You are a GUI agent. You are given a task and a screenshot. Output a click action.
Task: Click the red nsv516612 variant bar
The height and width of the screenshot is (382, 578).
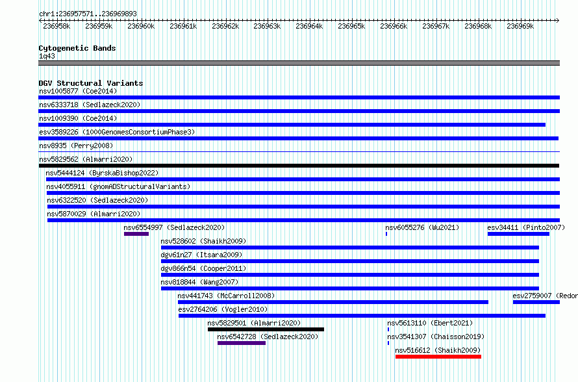pyautogui.click(x=438, y=357)
